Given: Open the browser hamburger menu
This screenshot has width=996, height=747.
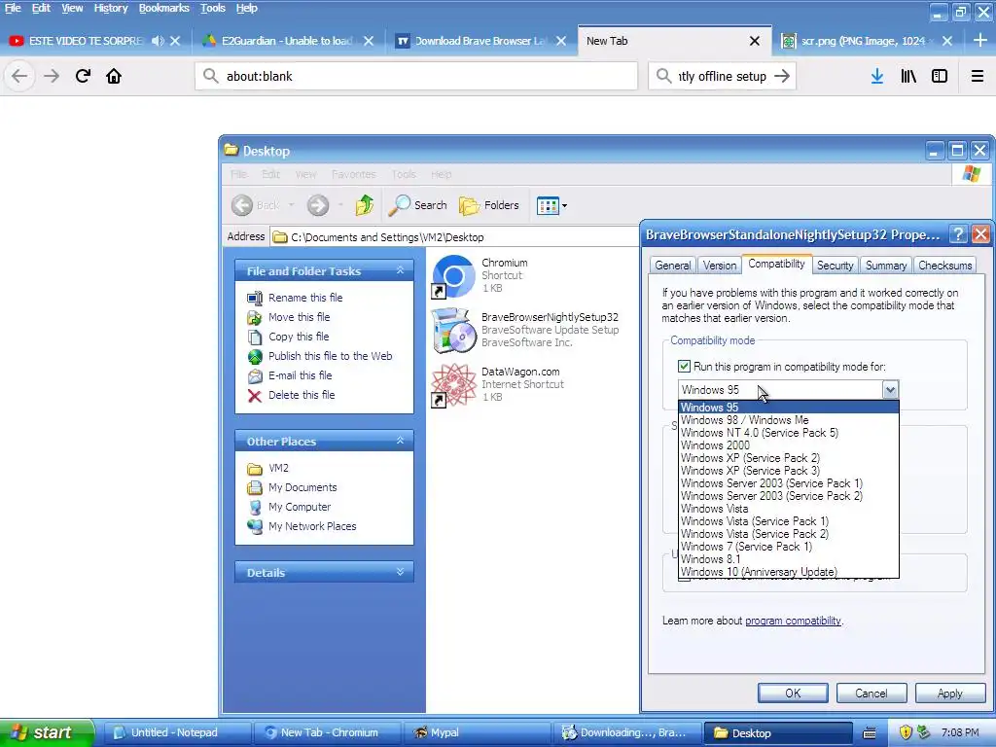Looking at the screenshot, I should (x=977, y=76).
